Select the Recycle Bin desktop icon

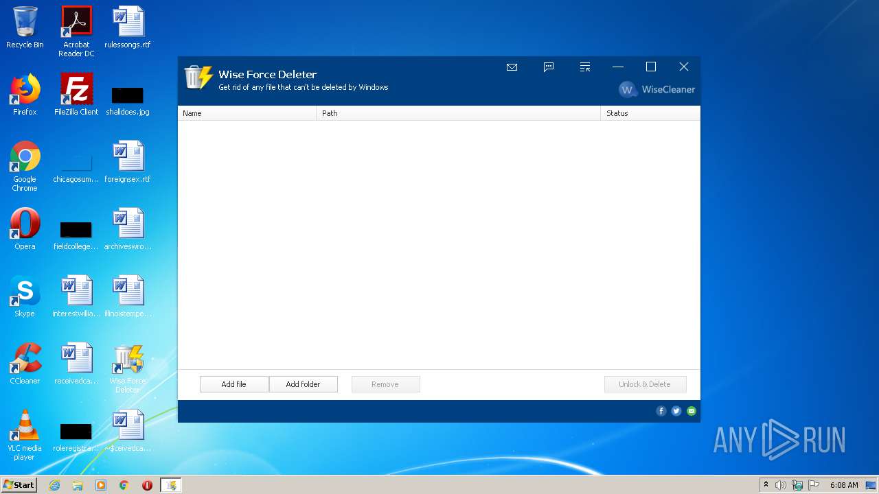25,27
